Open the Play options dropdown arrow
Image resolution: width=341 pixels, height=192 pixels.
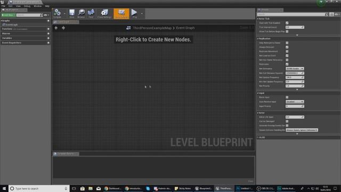[x=142, y=14]
